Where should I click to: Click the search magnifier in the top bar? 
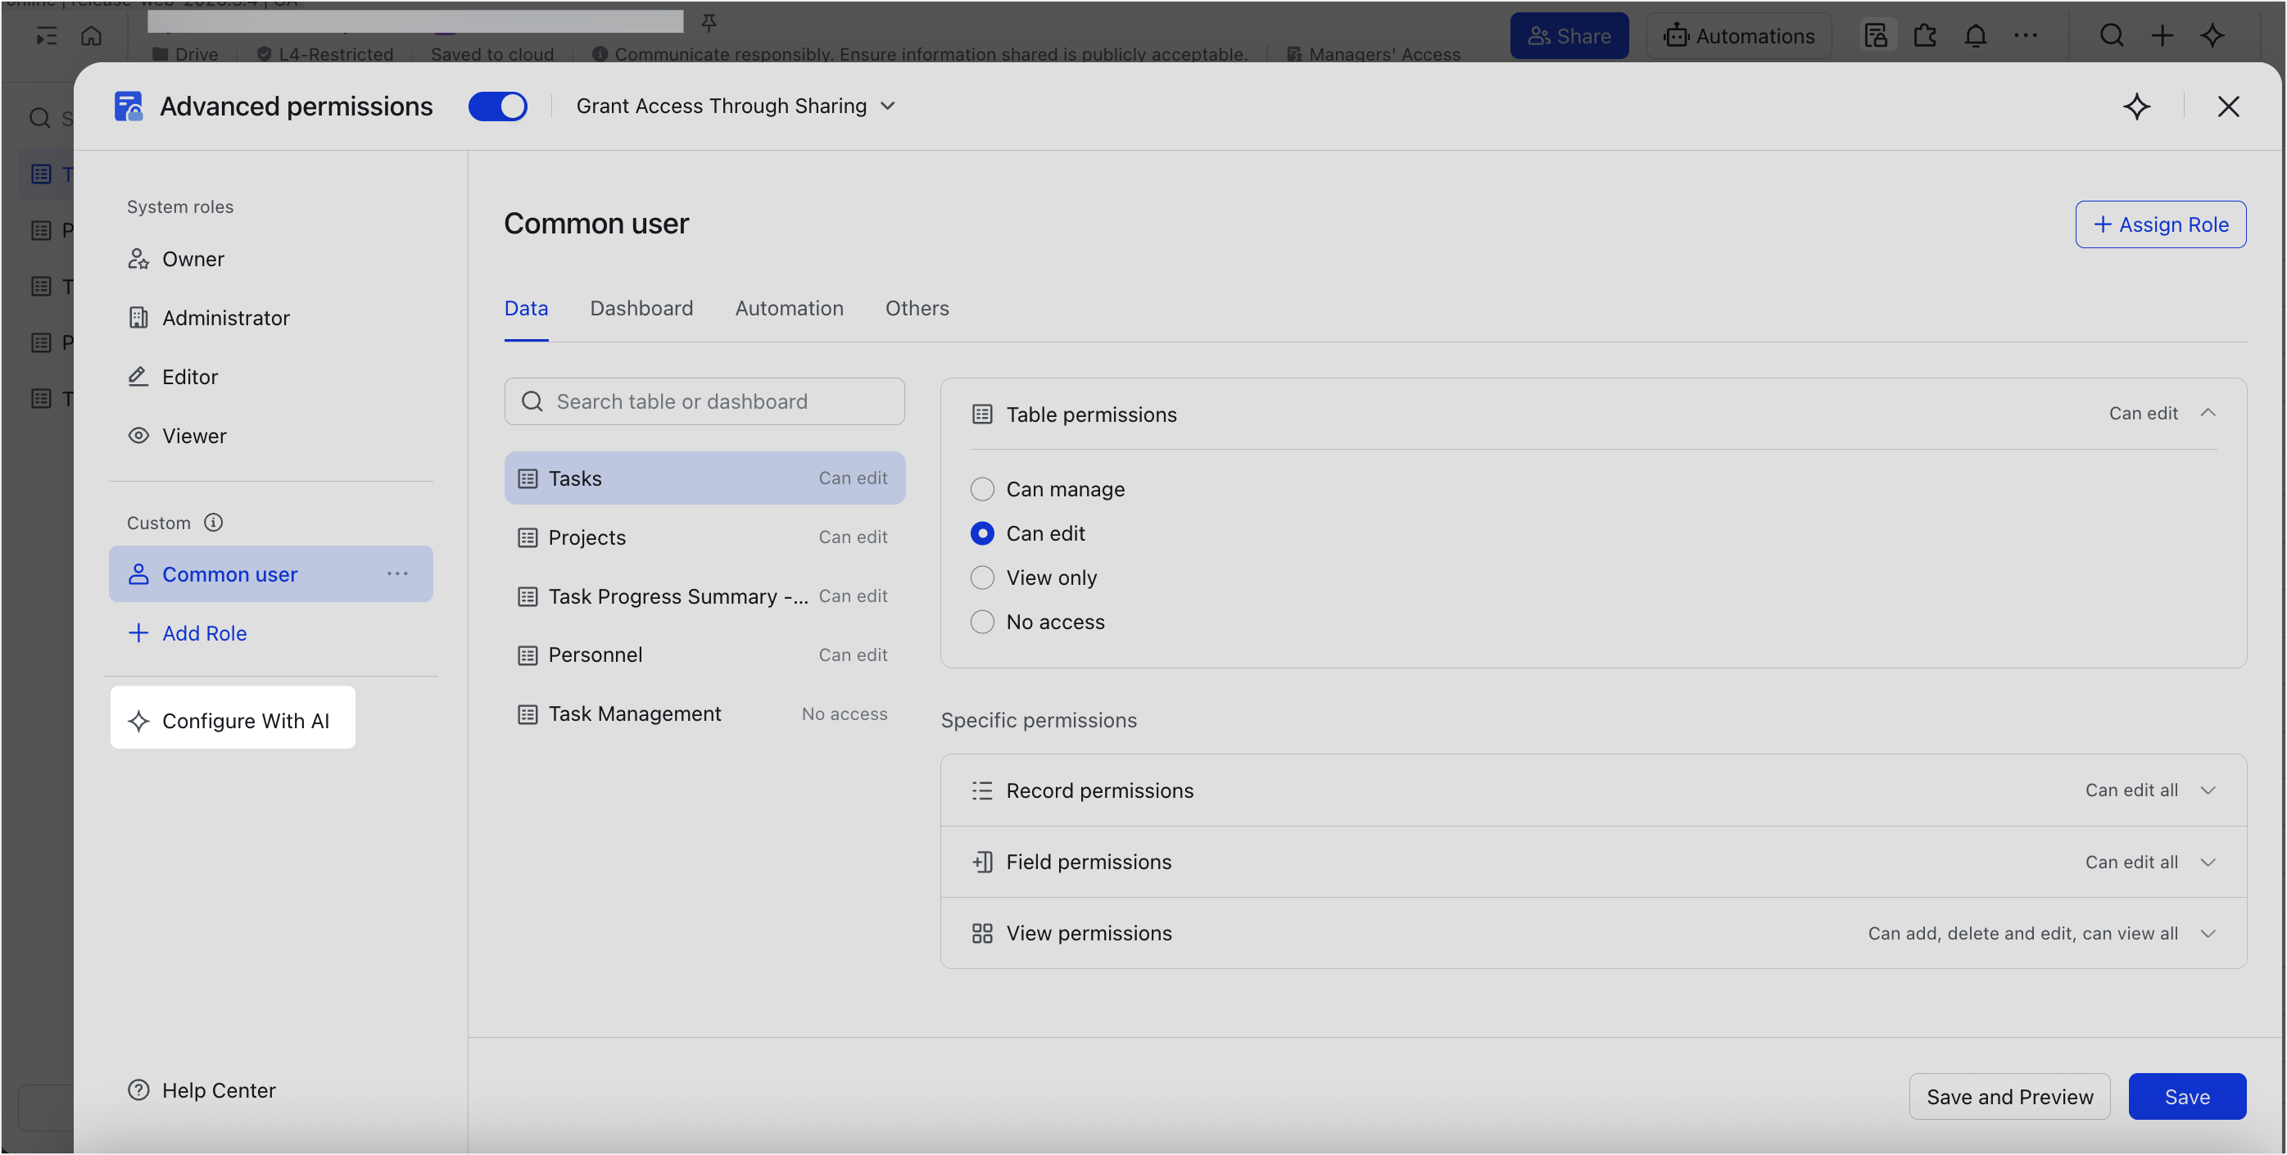tap(2111, 35)
